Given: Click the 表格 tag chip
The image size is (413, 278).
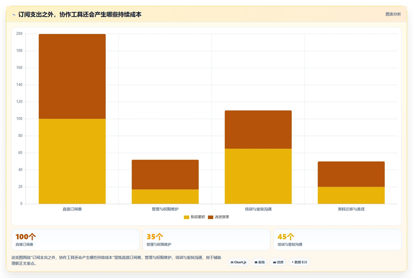Looking at the screenshot, I should pos(260,262).
